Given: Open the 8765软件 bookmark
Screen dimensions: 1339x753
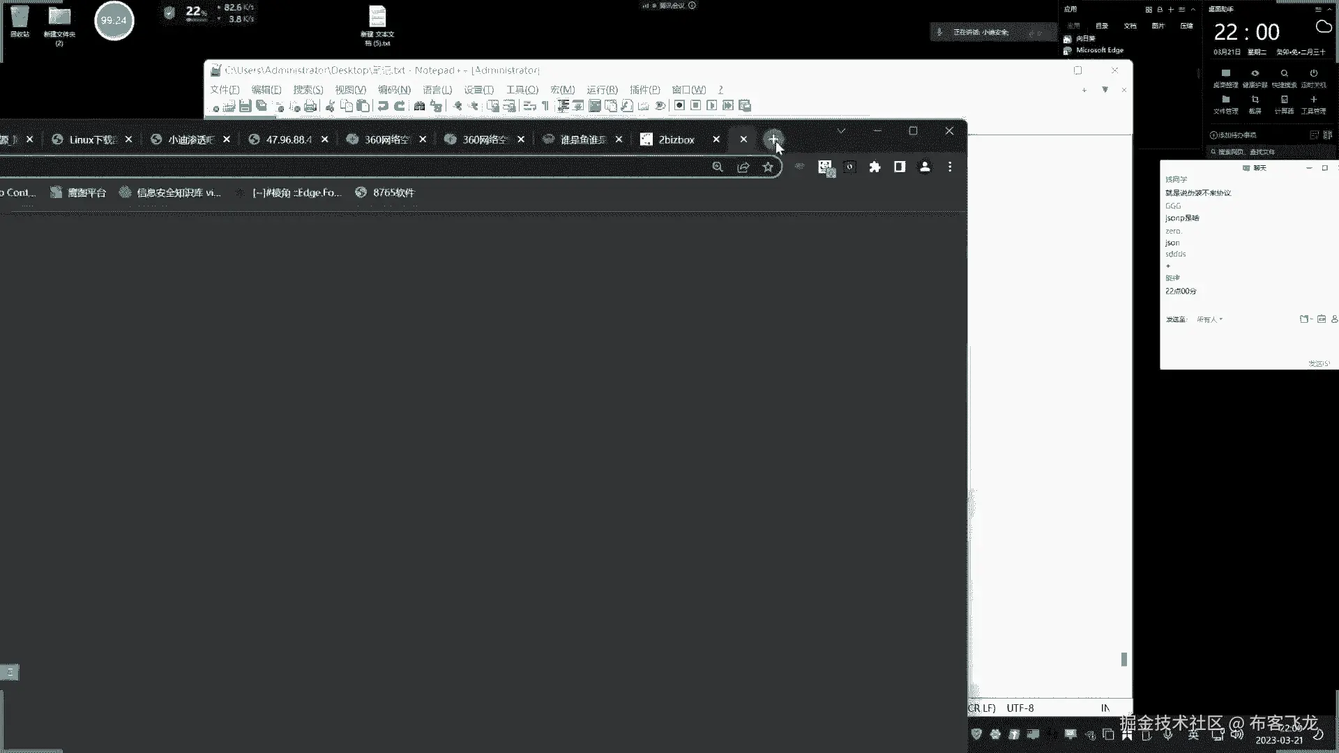Looking at the screenshot, I should (393, 192).
